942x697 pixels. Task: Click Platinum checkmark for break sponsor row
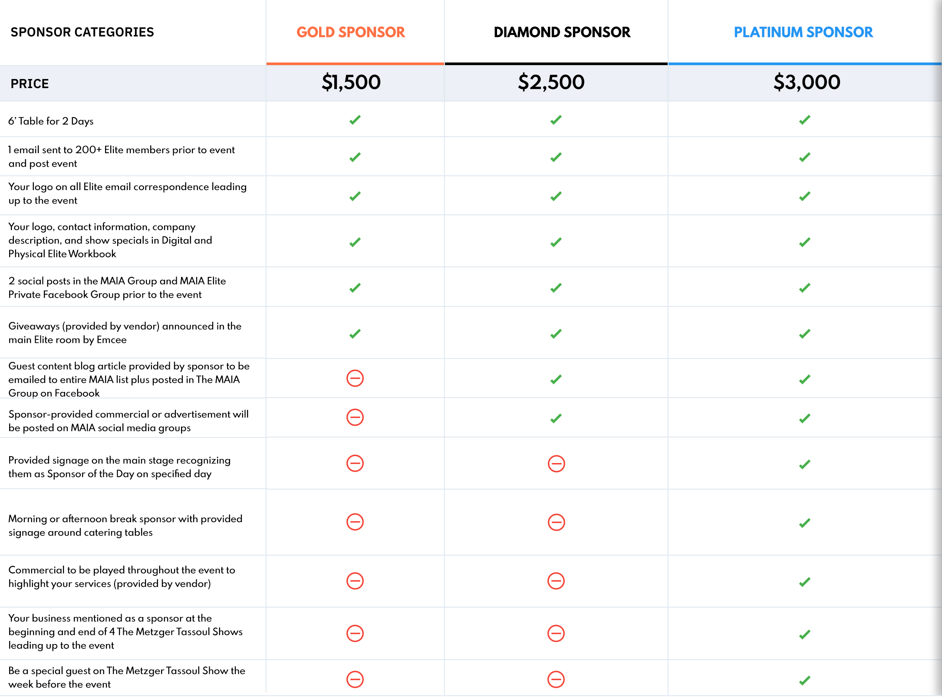(805, 523)
